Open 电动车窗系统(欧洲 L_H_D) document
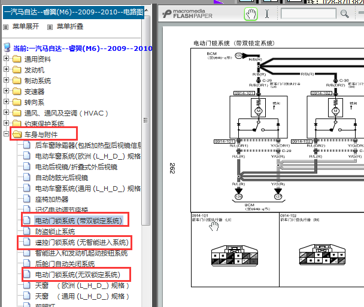The height and width of the screenshot is (307, 364). point(88,156)
